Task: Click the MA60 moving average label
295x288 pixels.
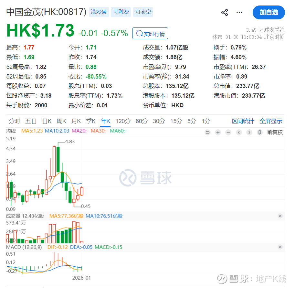Action: click(x=118, y=131)
